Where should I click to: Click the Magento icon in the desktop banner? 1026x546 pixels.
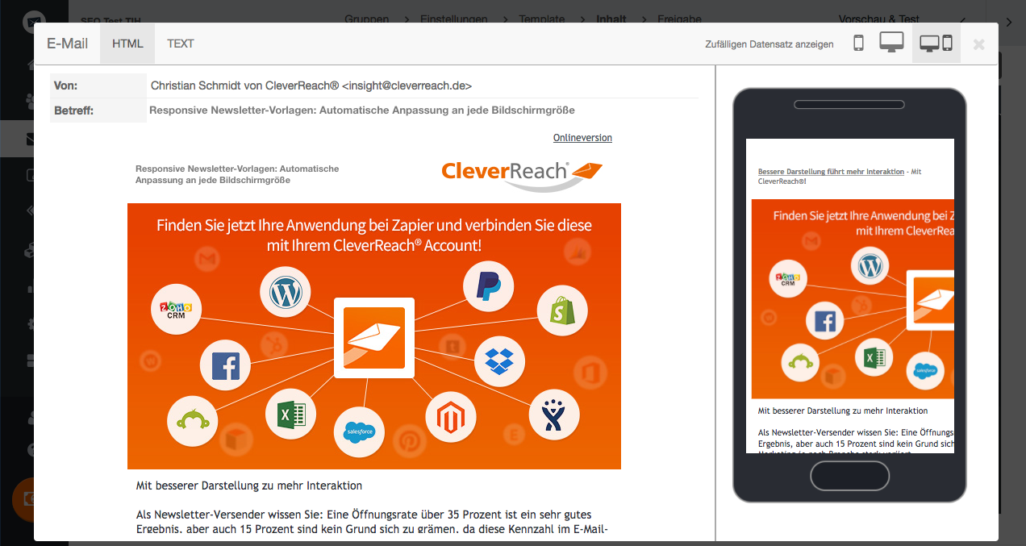[451, 416]
